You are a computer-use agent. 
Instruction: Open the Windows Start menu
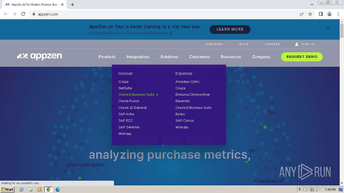point(7,190)
